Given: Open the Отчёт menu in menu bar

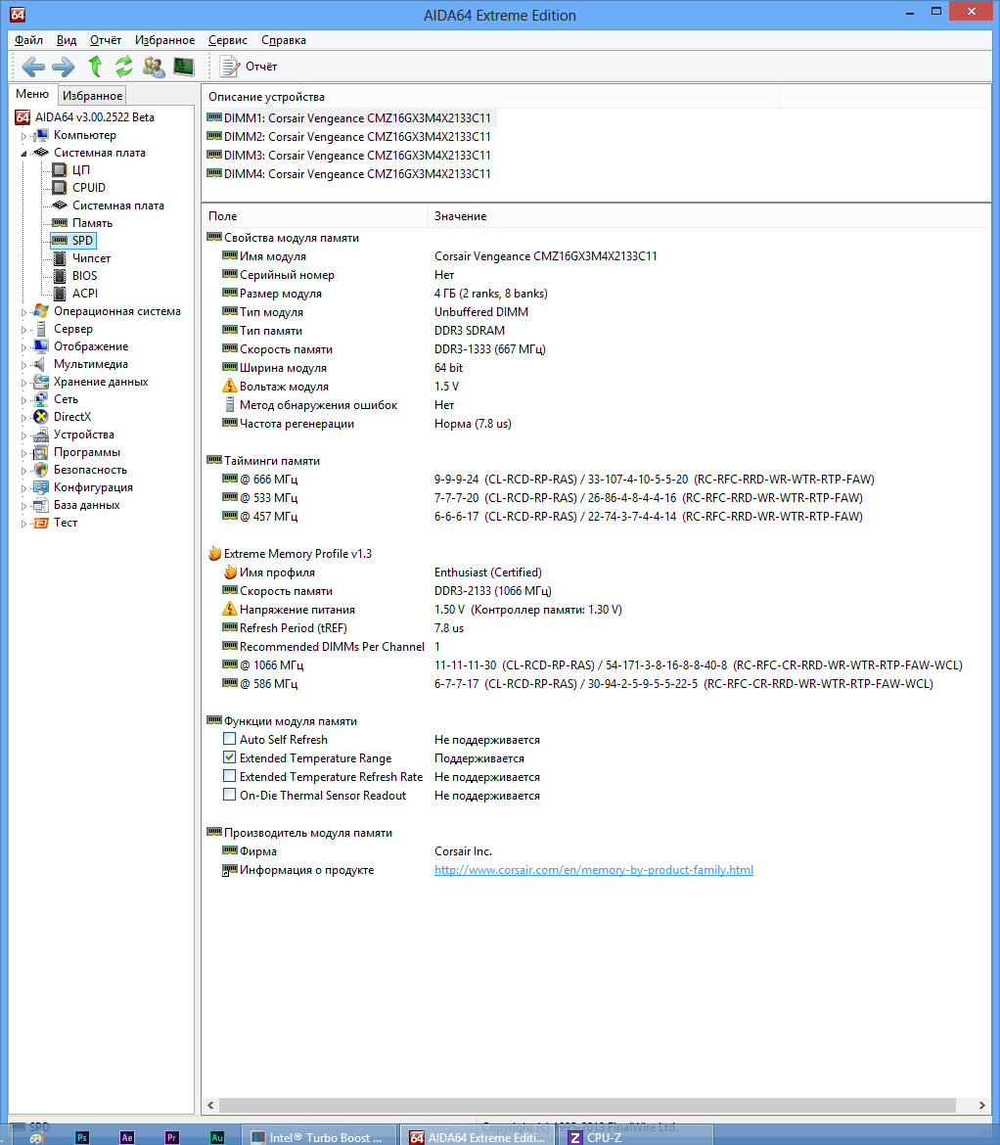Looking at the screenshot, I should point(106,40).
